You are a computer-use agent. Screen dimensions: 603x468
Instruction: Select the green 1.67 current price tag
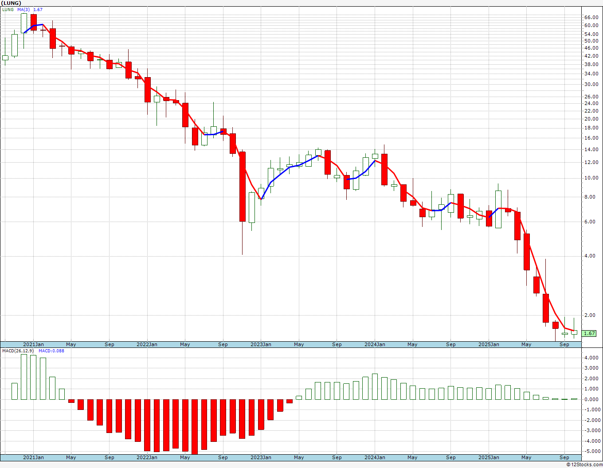click(589, 333)
